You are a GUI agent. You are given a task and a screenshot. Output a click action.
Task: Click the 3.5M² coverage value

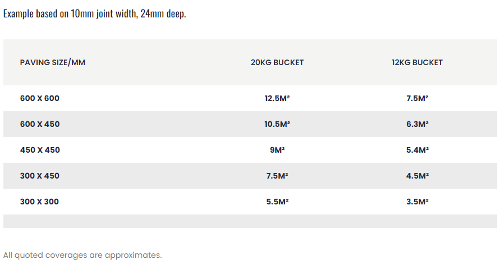(x=417, y=202)
